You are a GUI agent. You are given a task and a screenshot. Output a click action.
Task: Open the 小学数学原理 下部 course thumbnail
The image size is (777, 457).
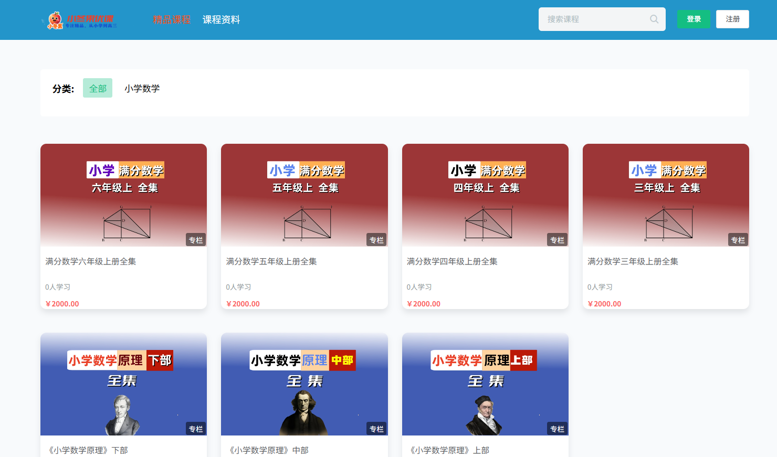(123, 384)
